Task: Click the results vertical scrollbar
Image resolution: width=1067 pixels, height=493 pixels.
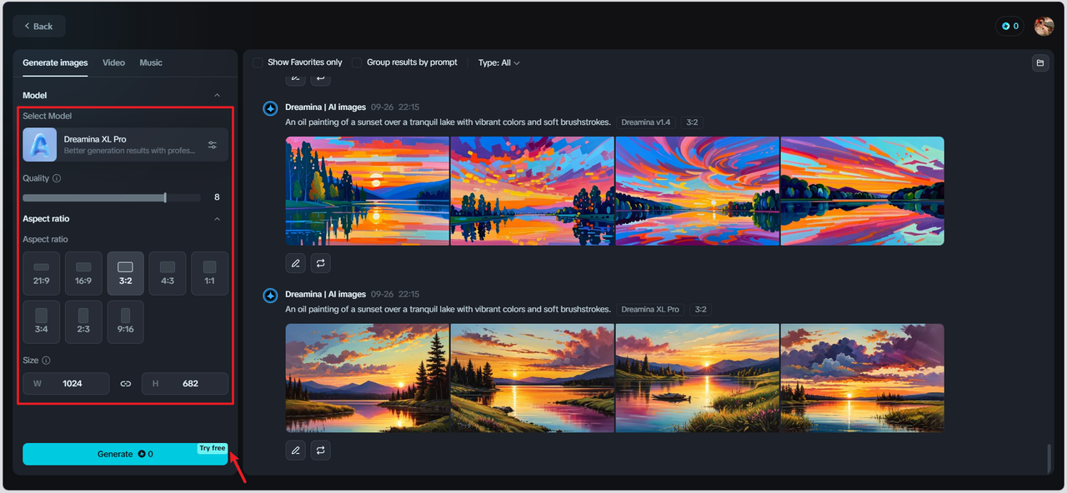Action: point(1049,457)
